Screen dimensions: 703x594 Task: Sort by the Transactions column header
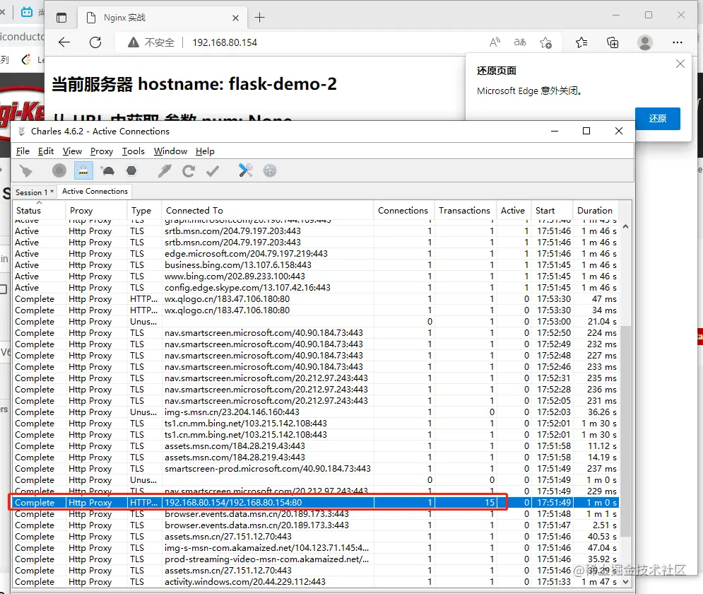click(x=464, y=211)
